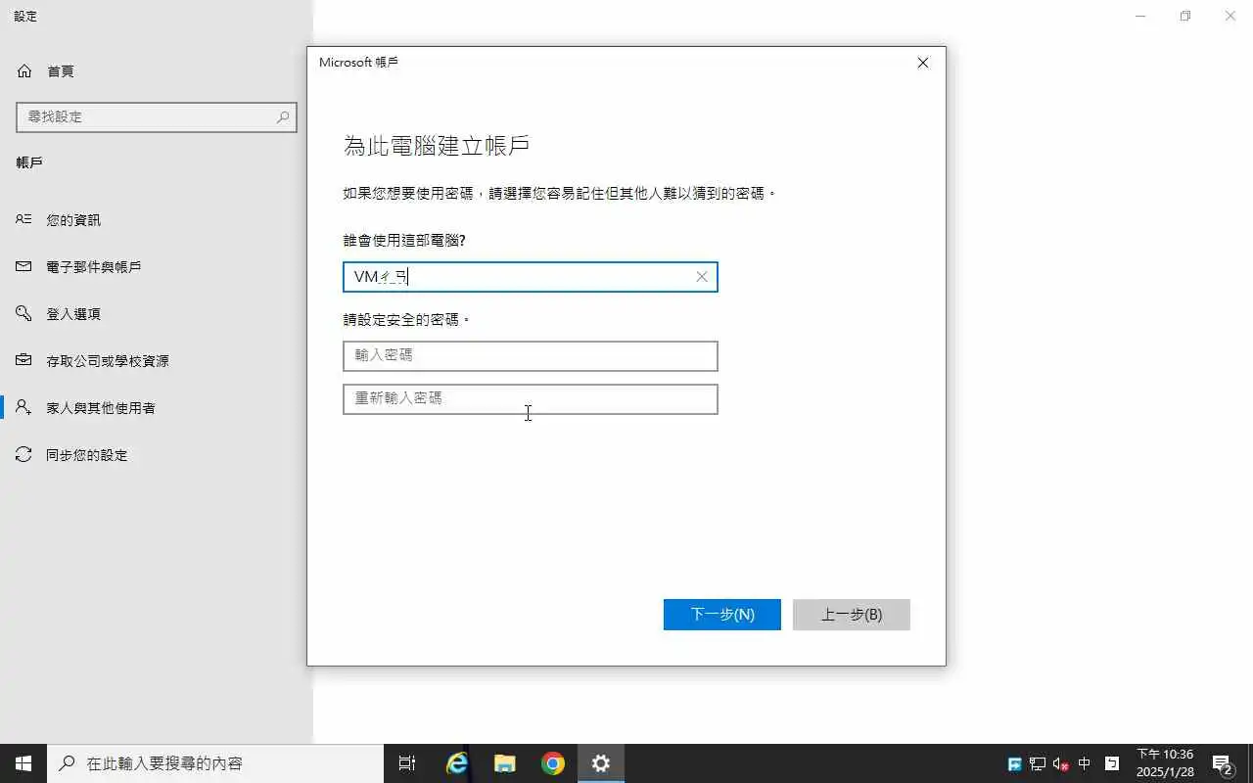Viewport: 1253px width, 783px height.
Task: Open 存取公司或學校資源 in the sidebar
Action: click(x=108, y=361)
